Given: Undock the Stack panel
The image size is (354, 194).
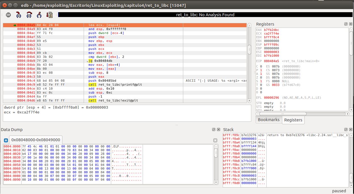Looking at the screenshot, I should click(x=346, y=130).
